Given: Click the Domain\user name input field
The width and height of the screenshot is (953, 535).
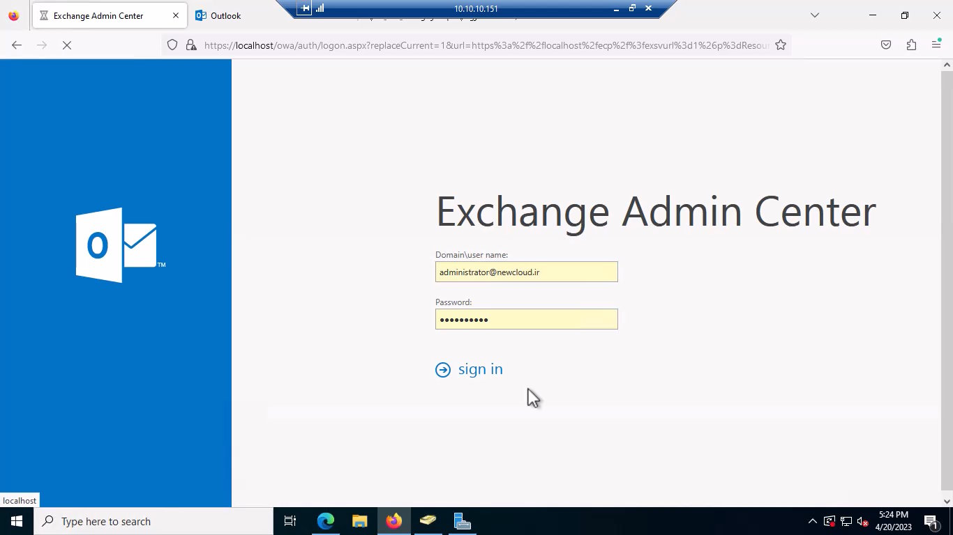Looking at the screenshot, I should (x=526, y=272).
